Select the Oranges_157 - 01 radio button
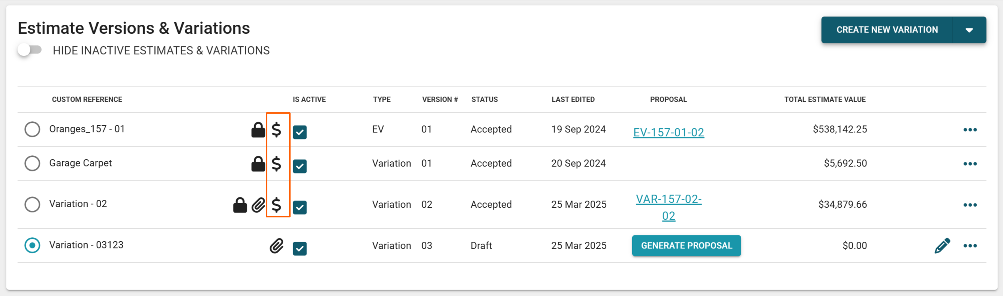The height and width of the screenshot is (296, 1003). pos(32,129)
